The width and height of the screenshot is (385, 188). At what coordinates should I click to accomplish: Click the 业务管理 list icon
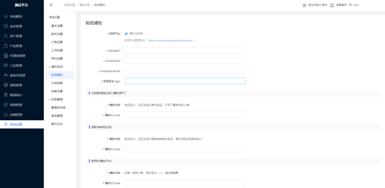tap(6, 26)
